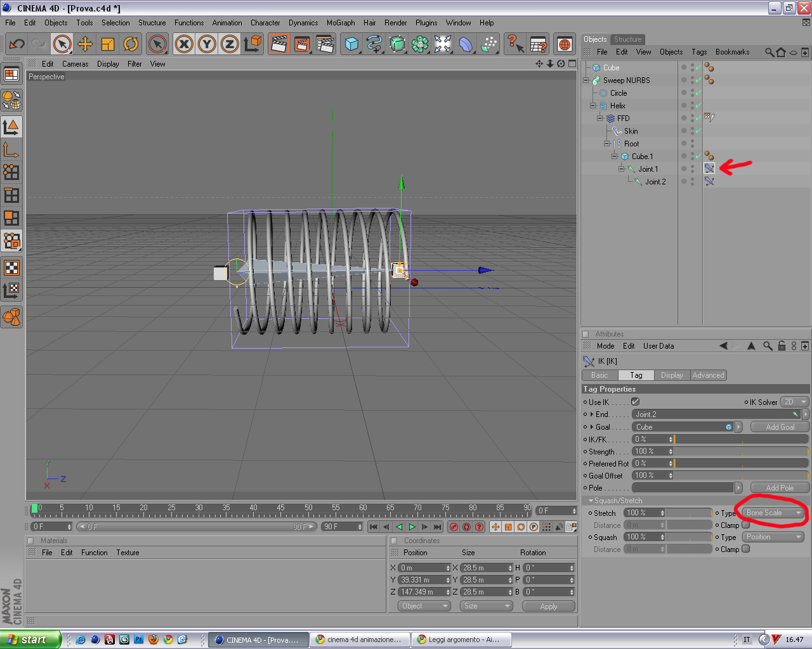Open the help cursor tool
The width and height of the screenshot is (812, 649).
(x=515, y=44)
